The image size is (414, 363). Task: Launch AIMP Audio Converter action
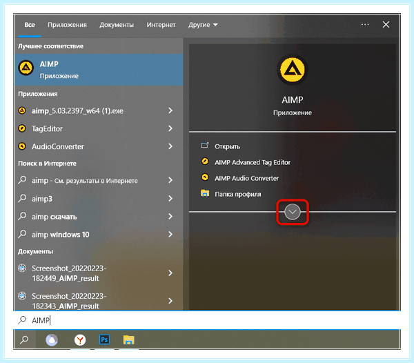(x=246, y=178)
